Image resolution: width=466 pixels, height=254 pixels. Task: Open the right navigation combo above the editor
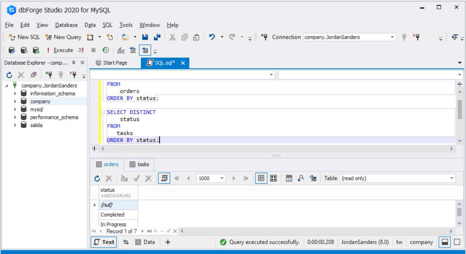(x=370, y=75)
